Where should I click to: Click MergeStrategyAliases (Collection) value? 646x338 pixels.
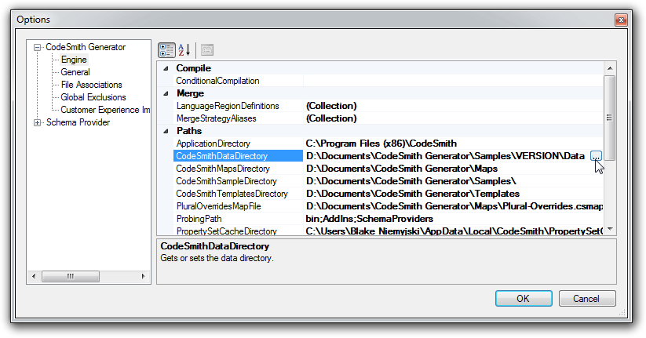click(x=453, y=118)
